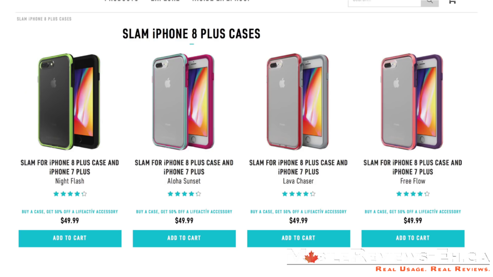Open the Lava Chaser product title link
The image size is (493, 277).
pos(298,167)
